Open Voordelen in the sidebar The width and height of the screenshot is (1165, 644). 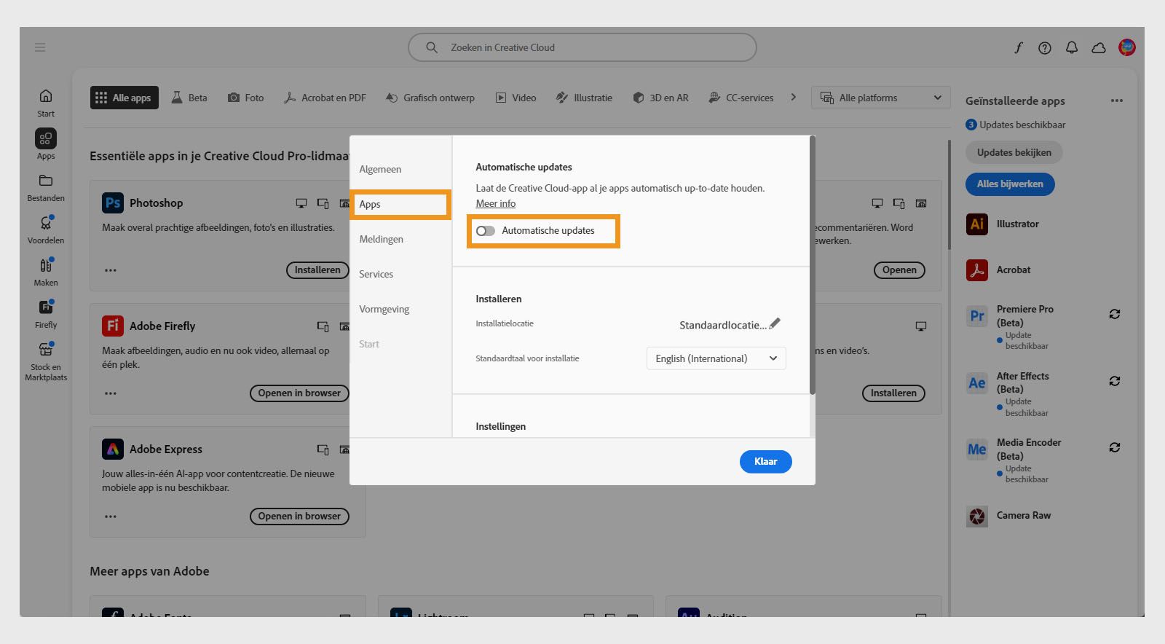point(46,229)
